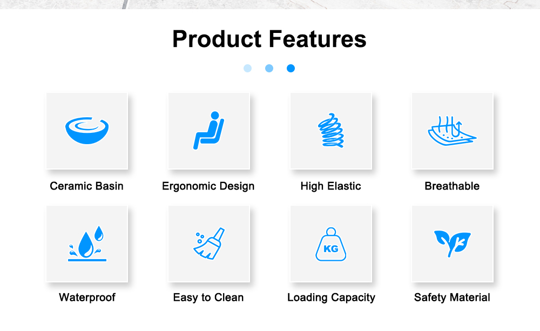Click the KG weight icon
The height and width of the screenshot is (331, 540).
330,245
